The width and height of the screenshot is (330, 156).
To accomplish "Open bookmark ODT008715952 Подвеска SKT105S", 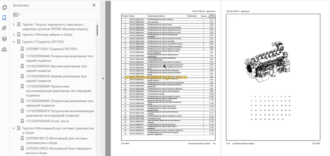I will click(52, 49).
